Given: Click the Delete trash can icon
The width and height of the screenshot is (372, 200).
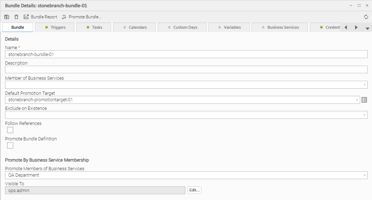Looking at the screenshot, I should click(x=16, y=17).
